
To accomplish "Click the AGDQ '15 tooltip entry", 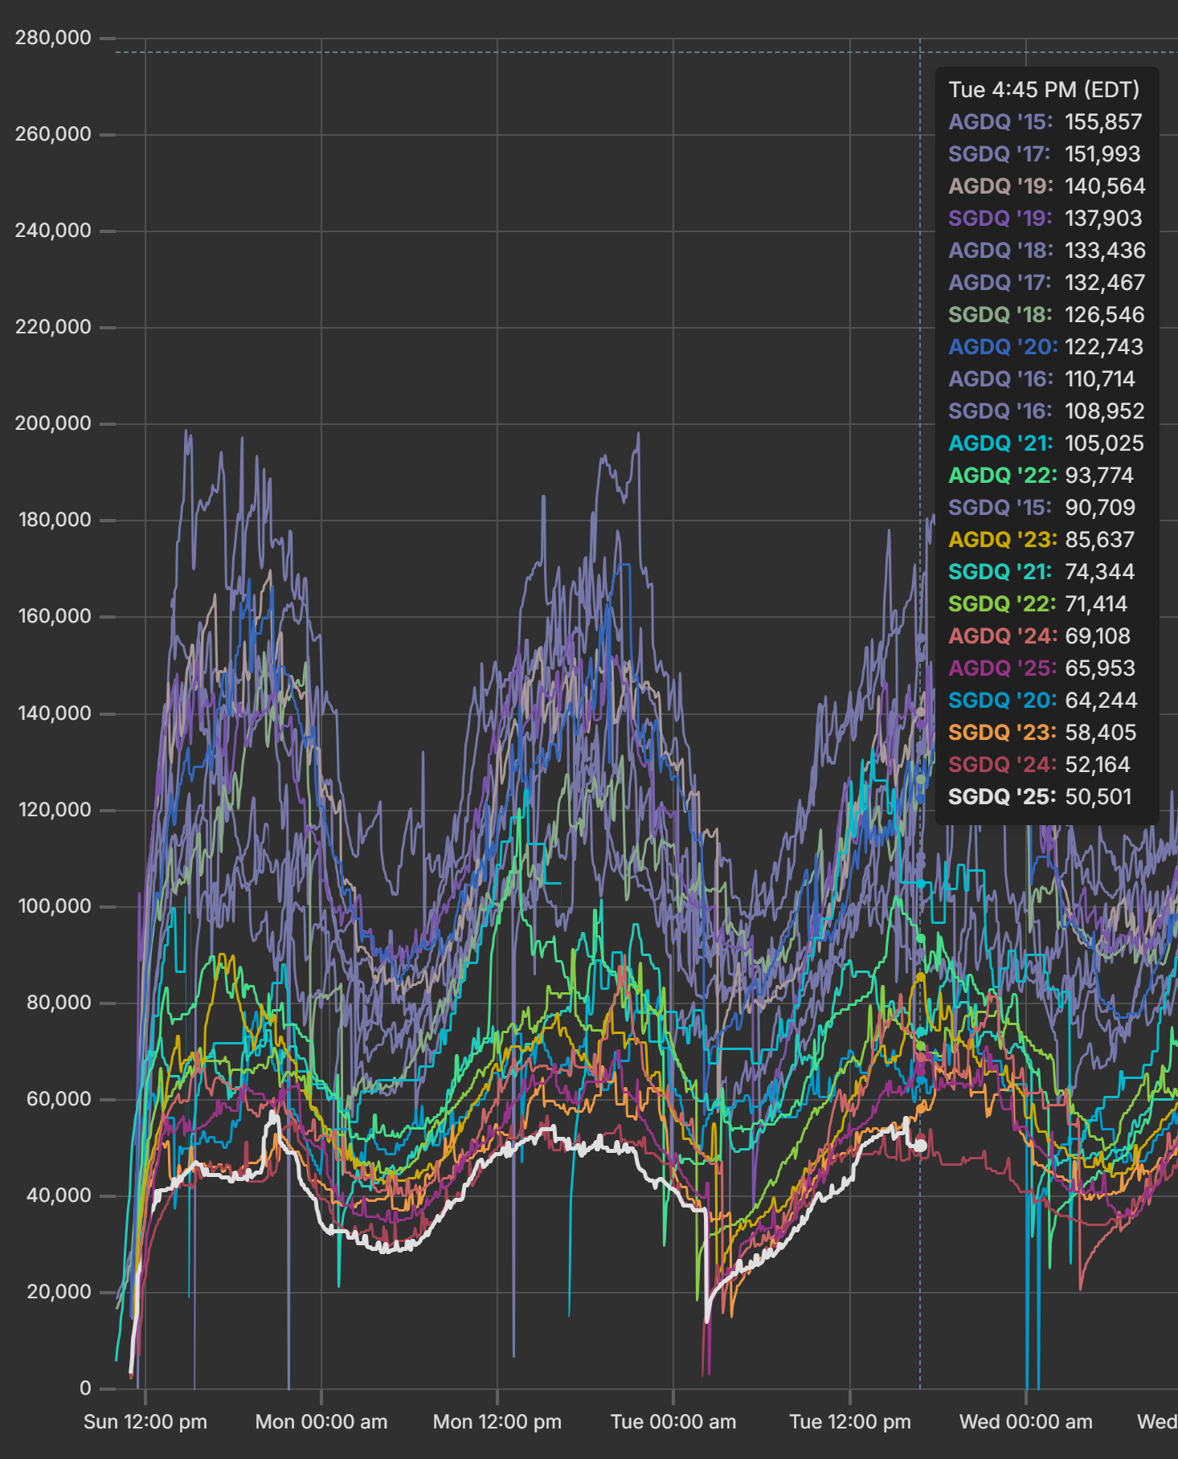I will point(1045,121).
